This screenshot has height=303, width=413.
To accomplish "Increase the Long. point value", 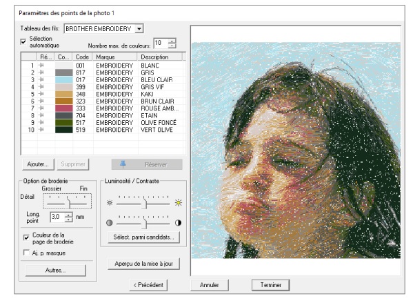I will (x=68, y=215).
